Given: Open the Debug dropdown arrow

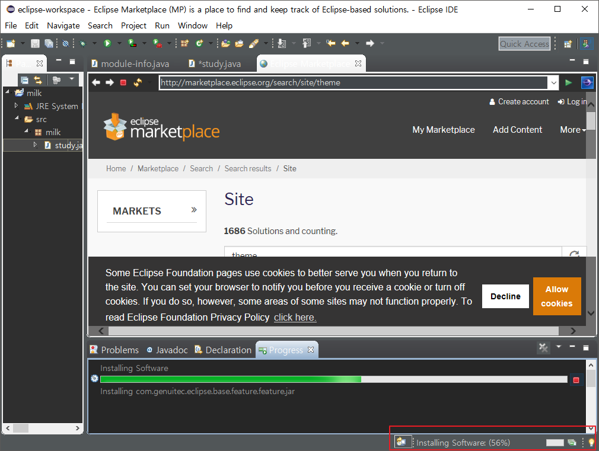Looking at the screenshot, I should click(94, 43).
